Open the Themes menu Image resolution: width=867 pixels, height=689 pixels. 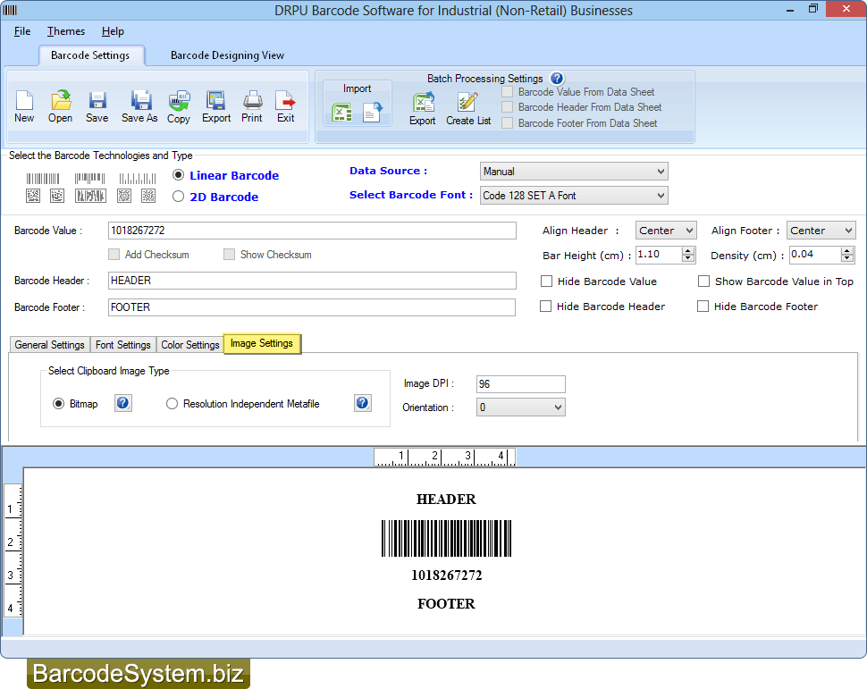coord(66,31)
